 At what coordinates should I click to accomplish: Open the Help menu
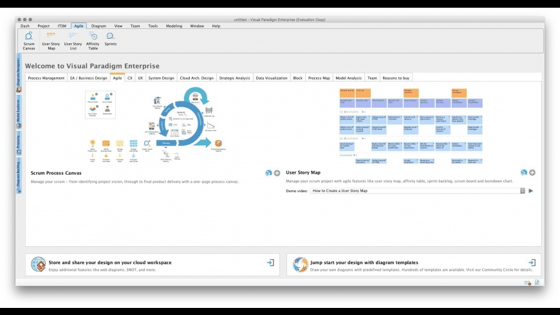(216, 26)
